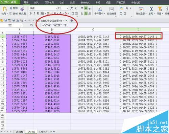
Task: Switch to the 页面布局 (Page Layout) tab
Action: pos(49,2)
